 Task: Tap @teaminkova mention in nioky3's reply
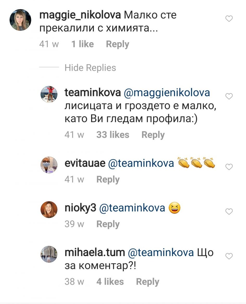132,208
